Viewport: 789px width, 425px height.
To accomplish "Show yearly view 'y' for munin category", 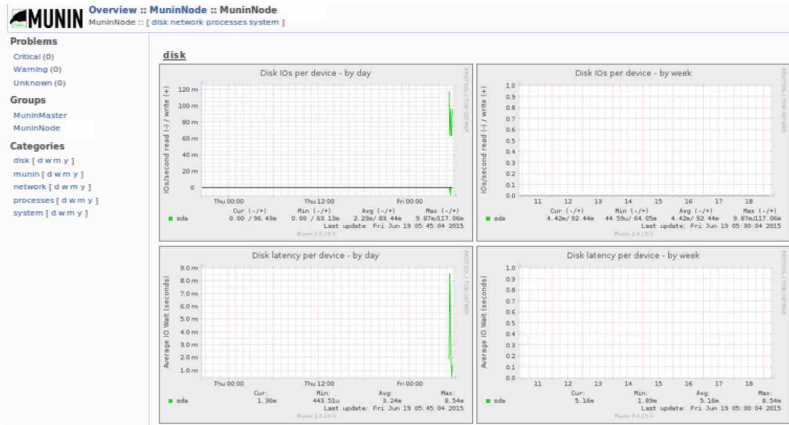I will click(76, 174).
